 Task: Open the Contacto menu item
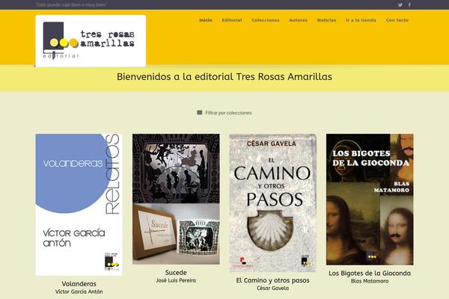tap(397, 20)
